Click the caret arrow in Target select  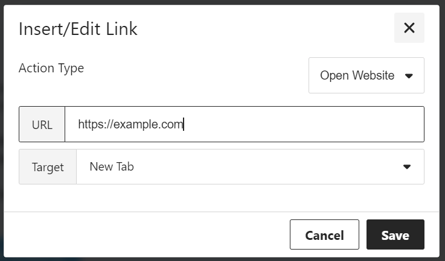tap(407, 167)
